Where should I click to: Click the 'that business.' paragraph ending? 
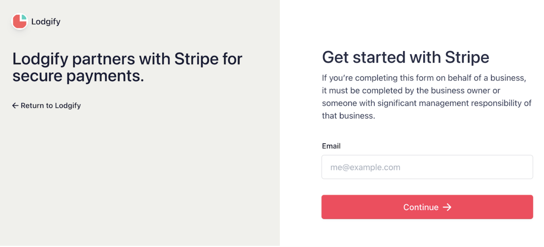point(348,116)
